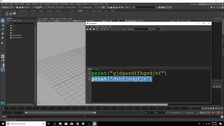This screenshot has height=126, width=224.
Task: Play forward on the timeline controls
Action: tap(213, 108)
